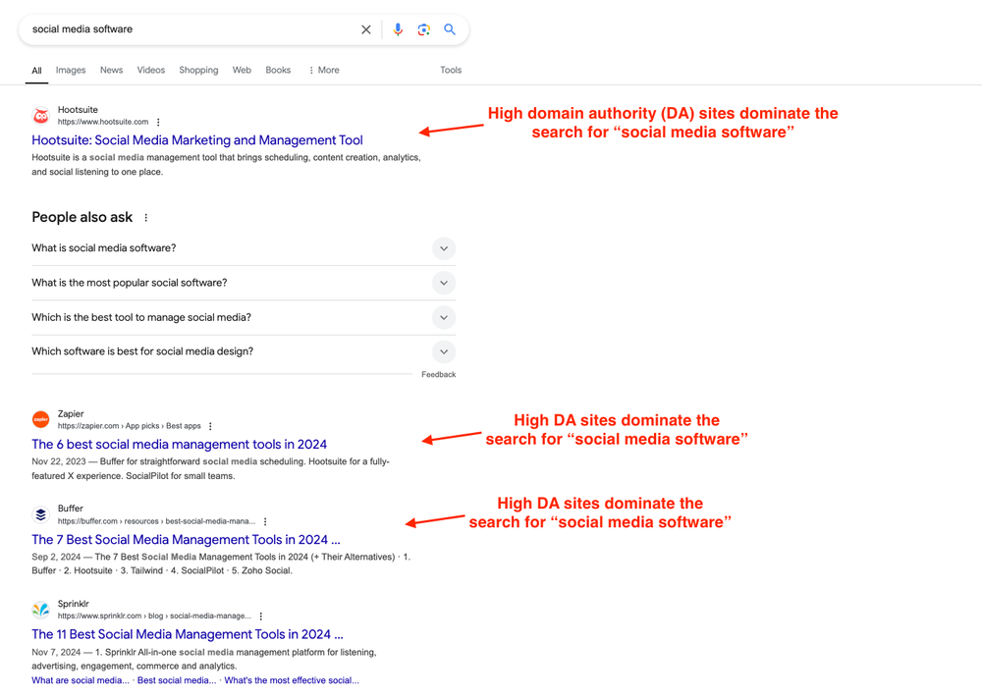Image resolution: width=982 pixels, height=698 pixels.
Task: Switch to the Books tab
Action: click(278, 70)
